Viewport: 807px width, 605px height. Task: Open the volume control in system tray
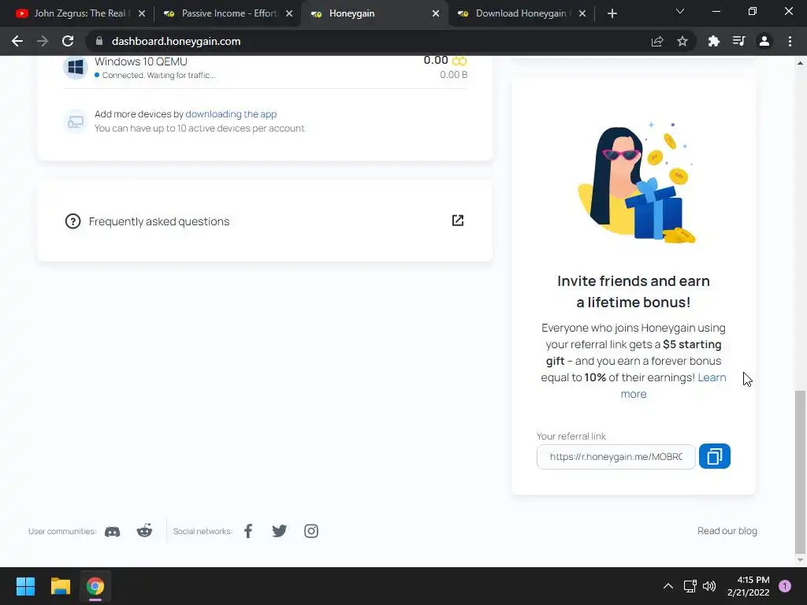pyautogui.click(x=709, y=586)
